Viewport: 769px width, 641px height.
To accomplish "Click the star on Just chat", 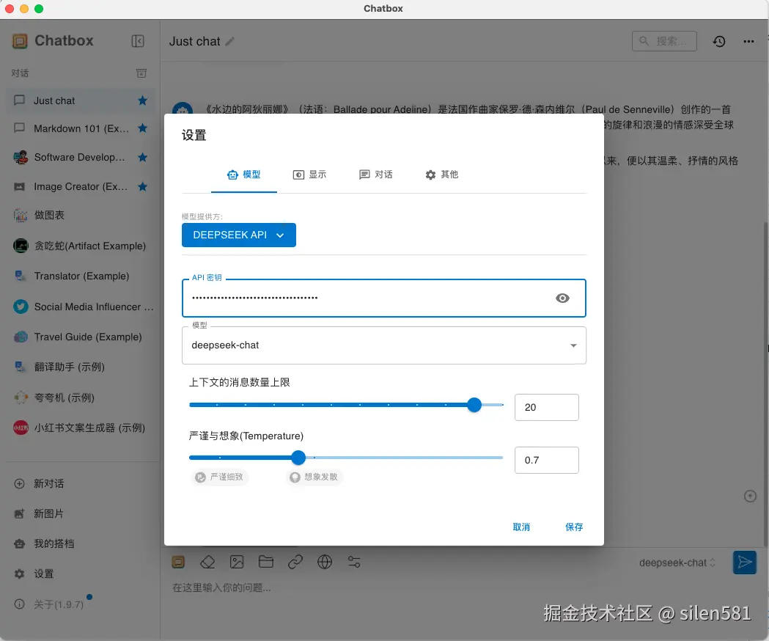I will click(x=143, y=100).
